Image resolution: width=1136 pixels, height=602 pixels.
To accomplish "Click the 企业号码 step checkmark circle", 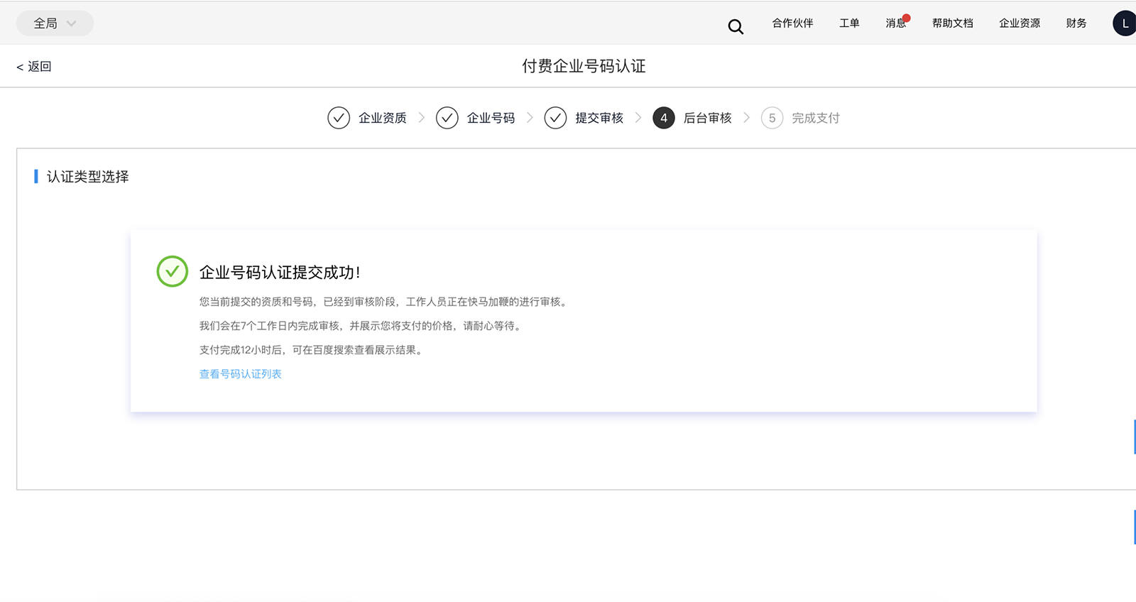I will [447, 118].
